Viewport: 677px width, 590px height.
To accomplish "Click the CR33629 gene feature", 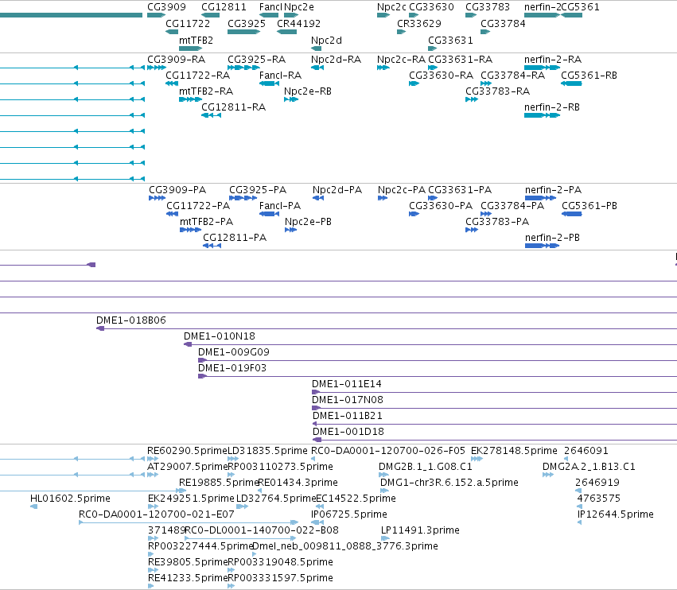I will point(401,32).
